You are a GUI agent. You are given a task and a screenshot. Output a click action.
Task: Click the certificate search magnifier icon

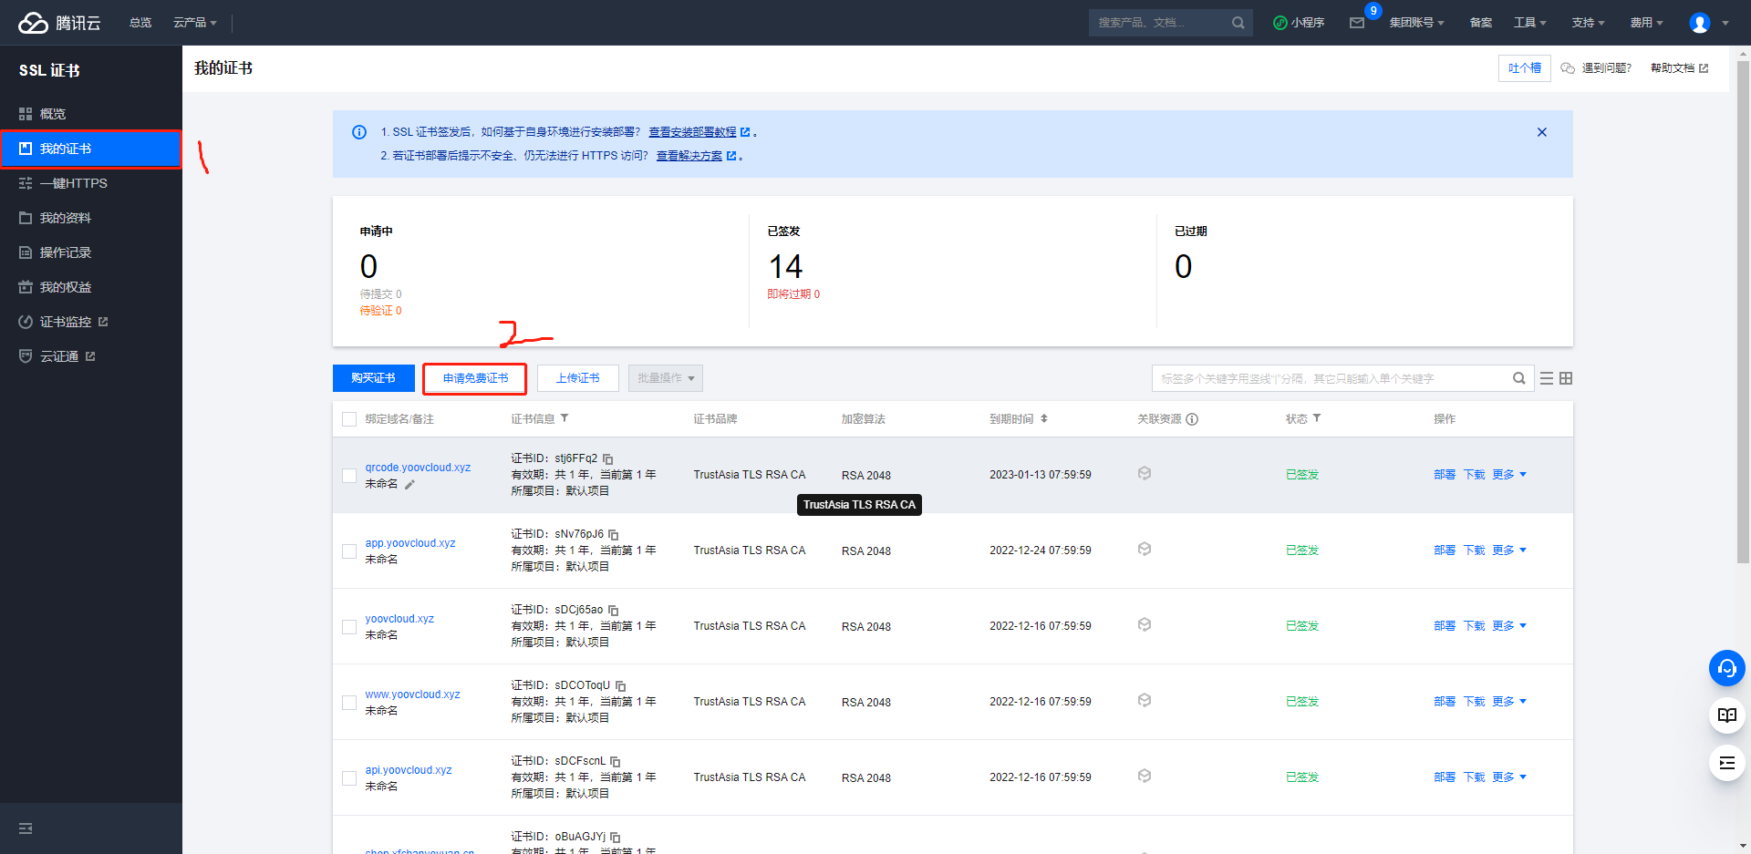point(1519,378)
